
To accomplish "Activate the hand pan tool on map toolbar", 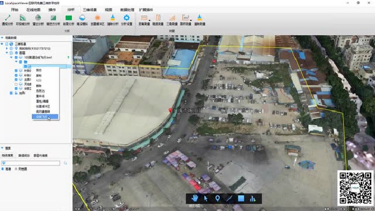I will 194,198.
